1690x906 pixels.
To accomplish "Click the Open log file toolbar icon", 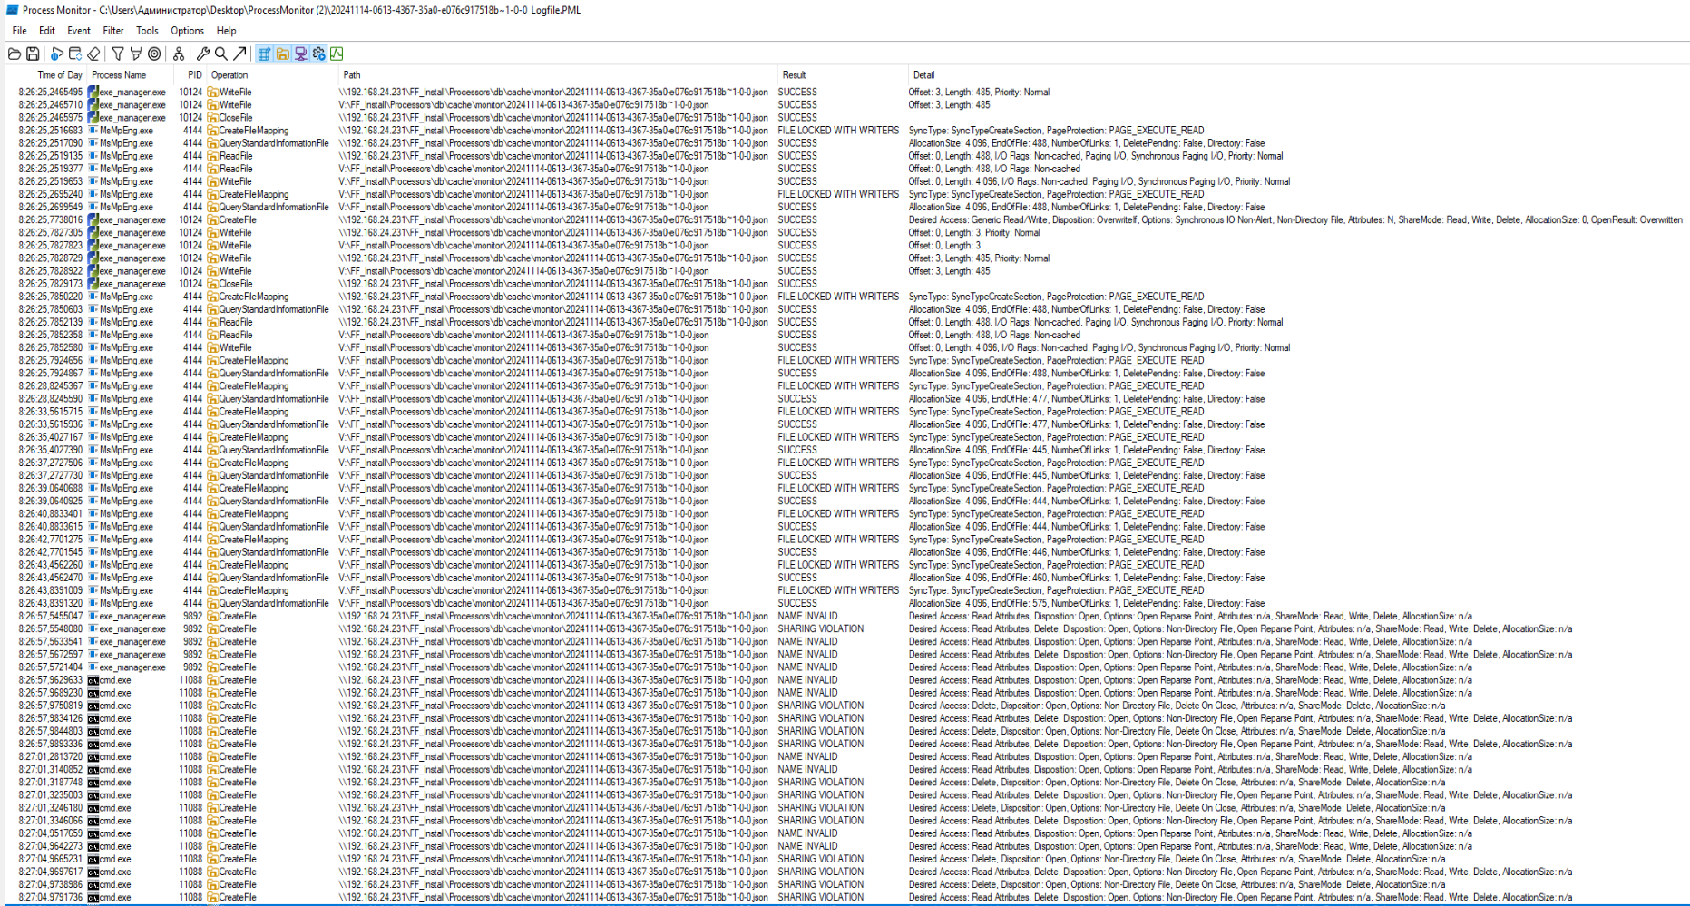I will [x=15, y=54].
